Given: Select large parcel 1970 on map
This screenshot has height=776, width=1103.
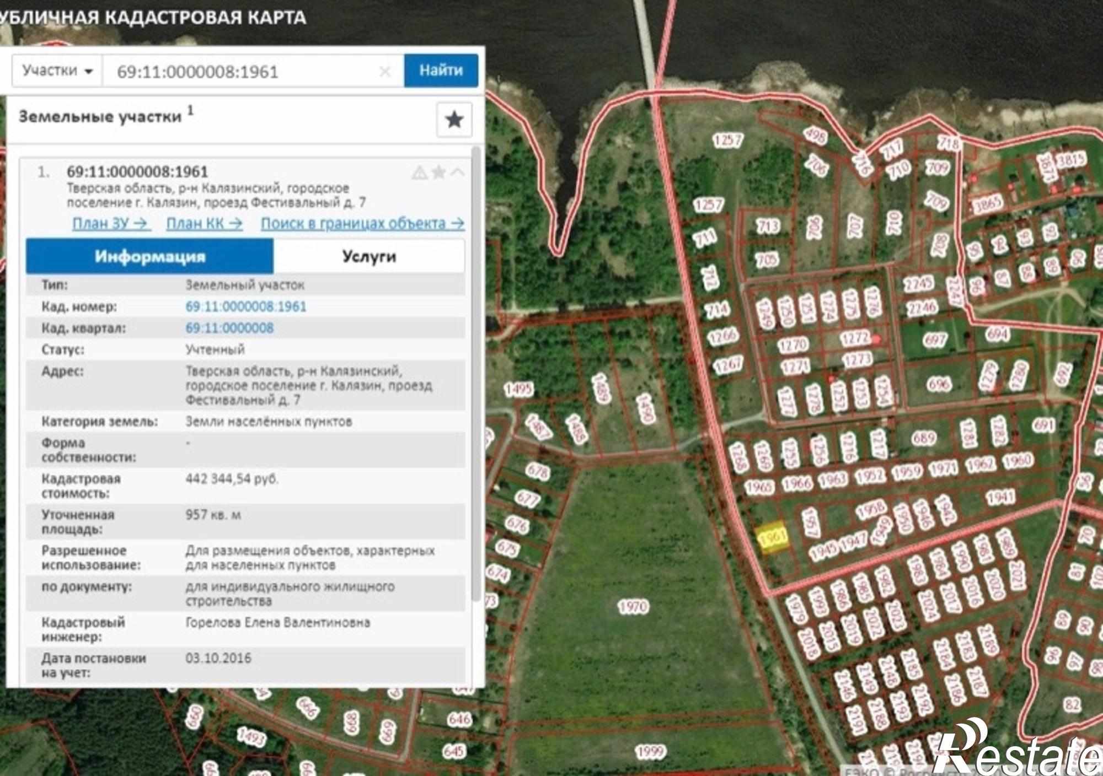Looking at the screenshot, I should tap(633, 607).
